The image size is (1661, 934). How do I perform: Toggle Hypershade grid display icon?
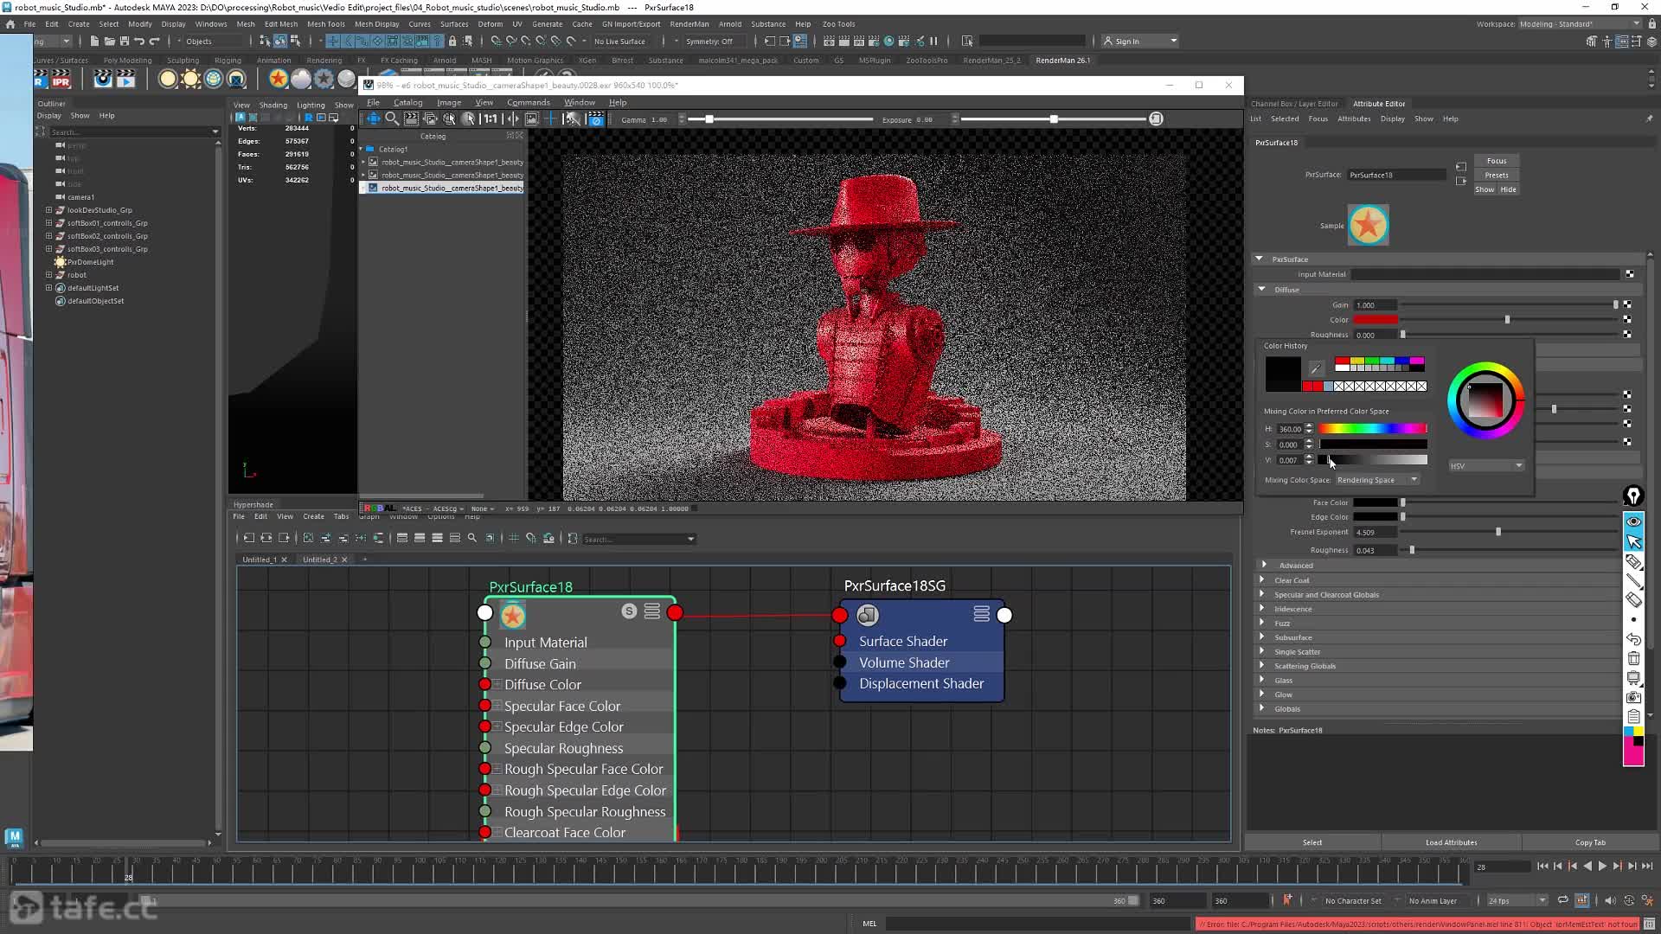(514, 538)
